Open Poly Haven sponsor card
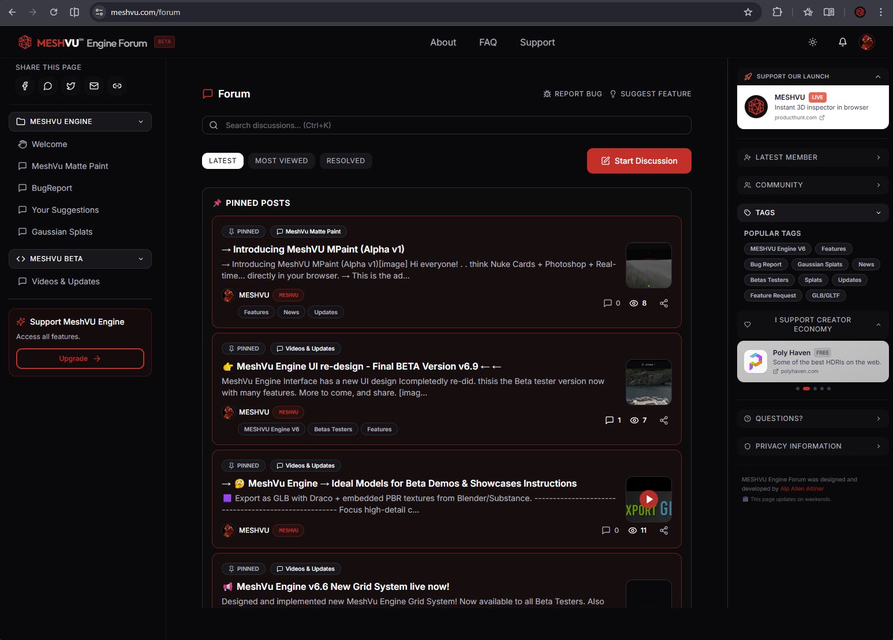The image size is (893, 640). [813, 362]
